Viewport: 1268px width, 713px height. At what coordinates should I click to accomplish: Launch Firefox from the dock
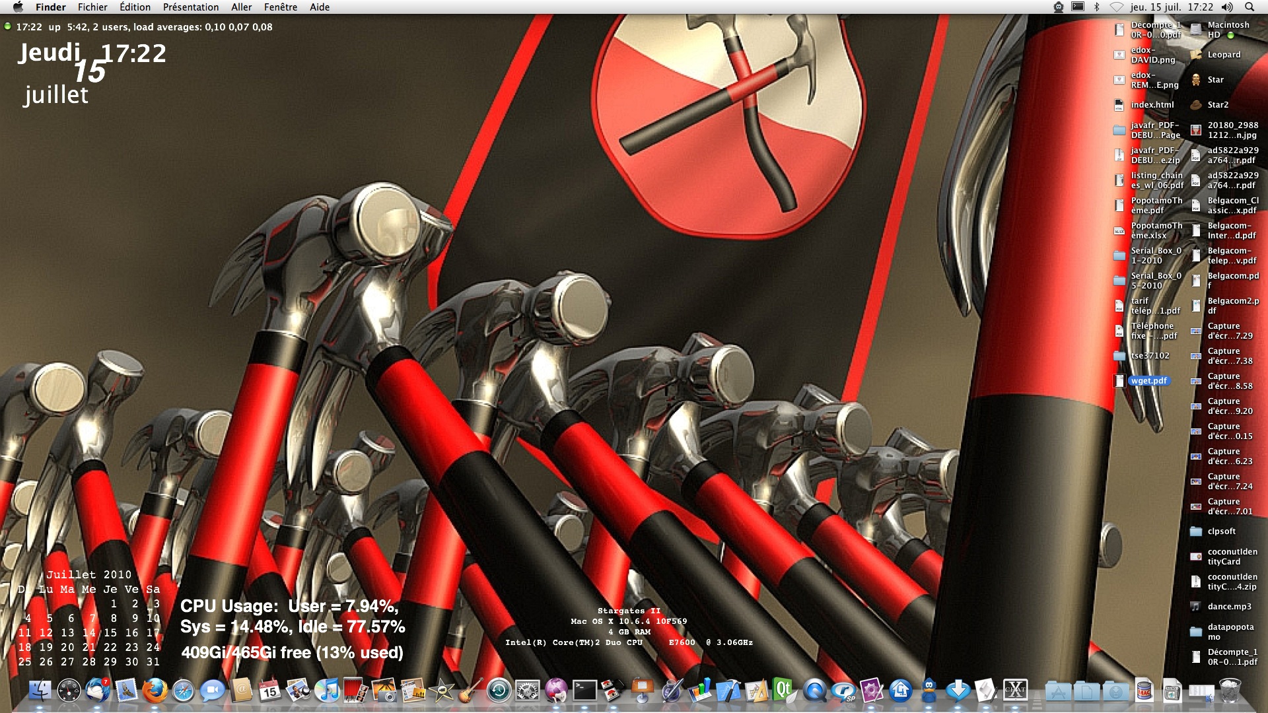pyautogui.click(x=155, y=691)
